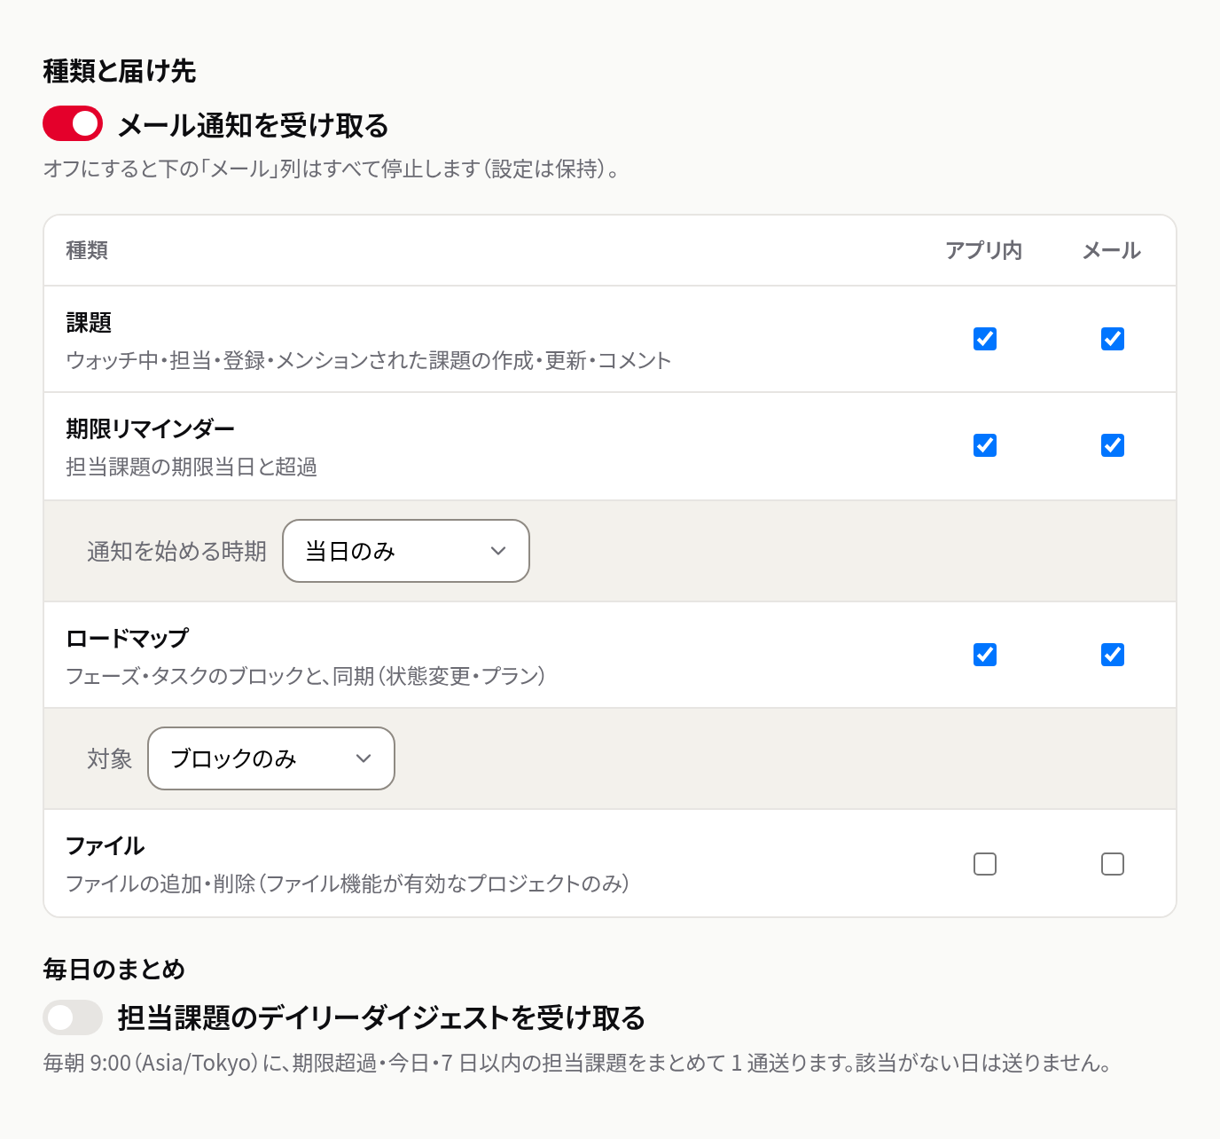Click the 通知を始める時期 label
This screenshot has width=1220, height=1139.
pyautogui.click(x=176, y=552)
